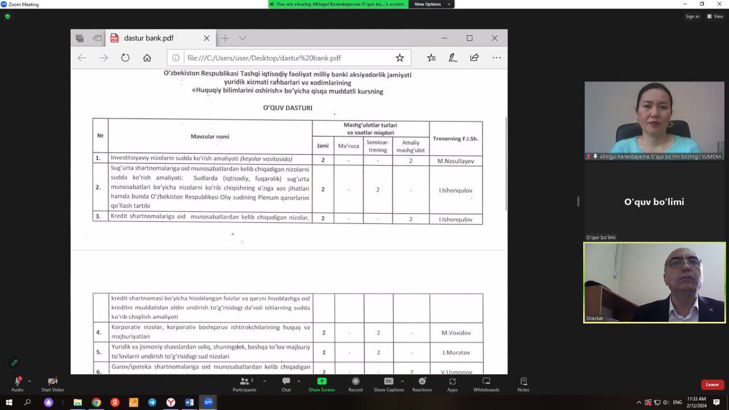Image resolution: width=729 pixels, height=410 pixels.
Task: Unmute the microphone with the Audio button
Action: point(17,384)
